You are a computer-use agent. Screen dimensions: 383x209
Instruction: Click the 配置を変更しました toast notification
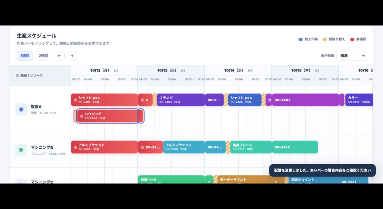click(322, 170)
